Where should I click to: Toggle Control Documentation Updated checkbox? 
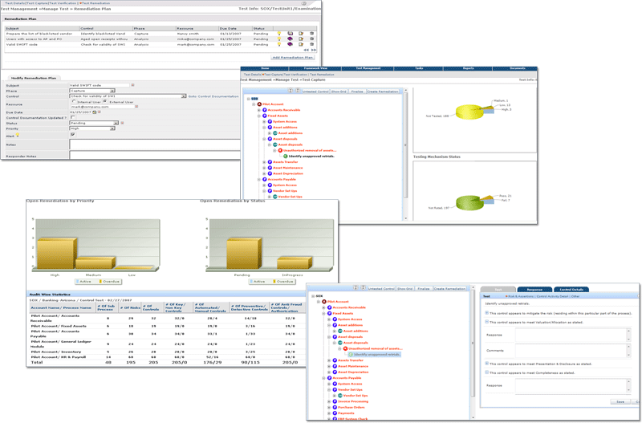pos(72,118)
